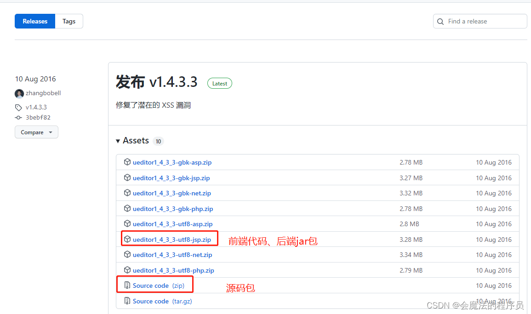
Task: Click the 2.78 MB size of gbk-asp.zip
Action: (411, 162)
